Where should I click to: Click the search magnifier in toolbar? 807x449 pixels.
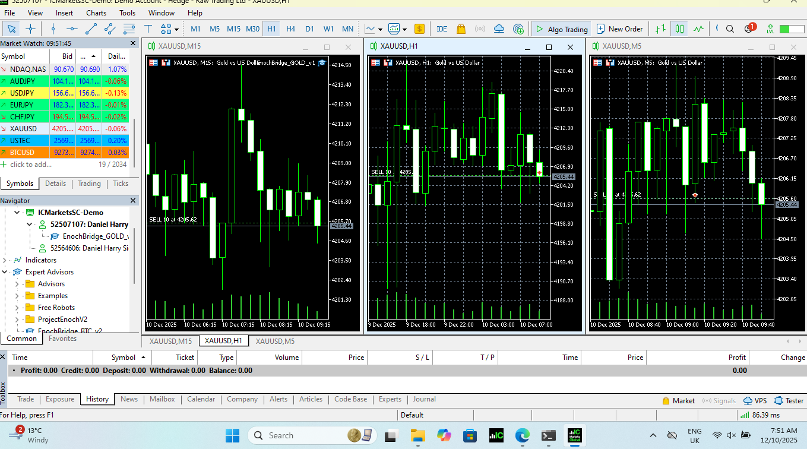click(x=730, y=29)
